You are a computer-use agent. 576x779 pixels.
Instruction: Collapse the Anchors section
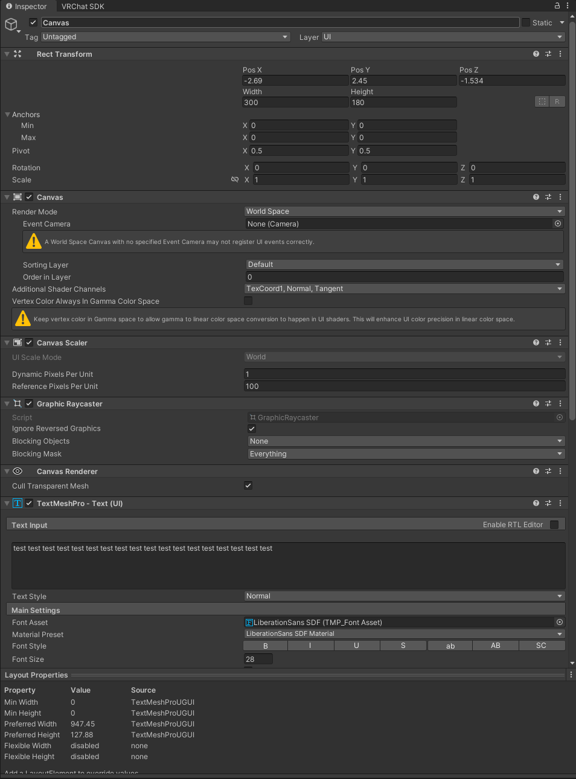tap(8, 115)
